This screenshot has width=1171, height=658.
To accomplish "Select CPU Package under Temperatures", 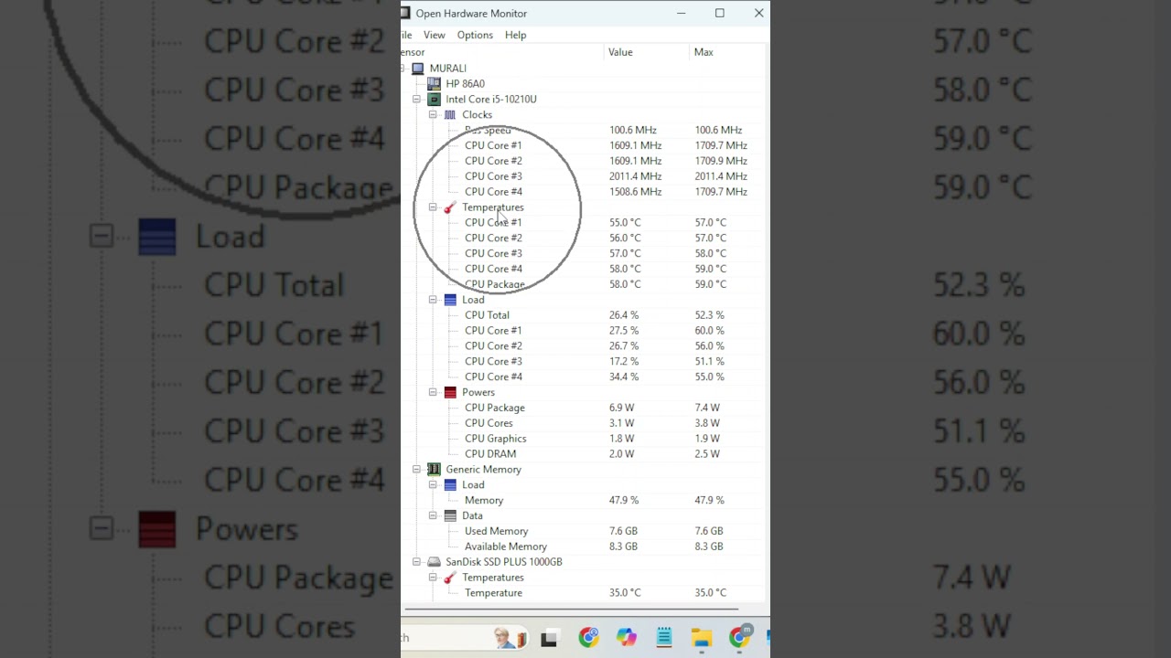I will [x=582, y=284].
